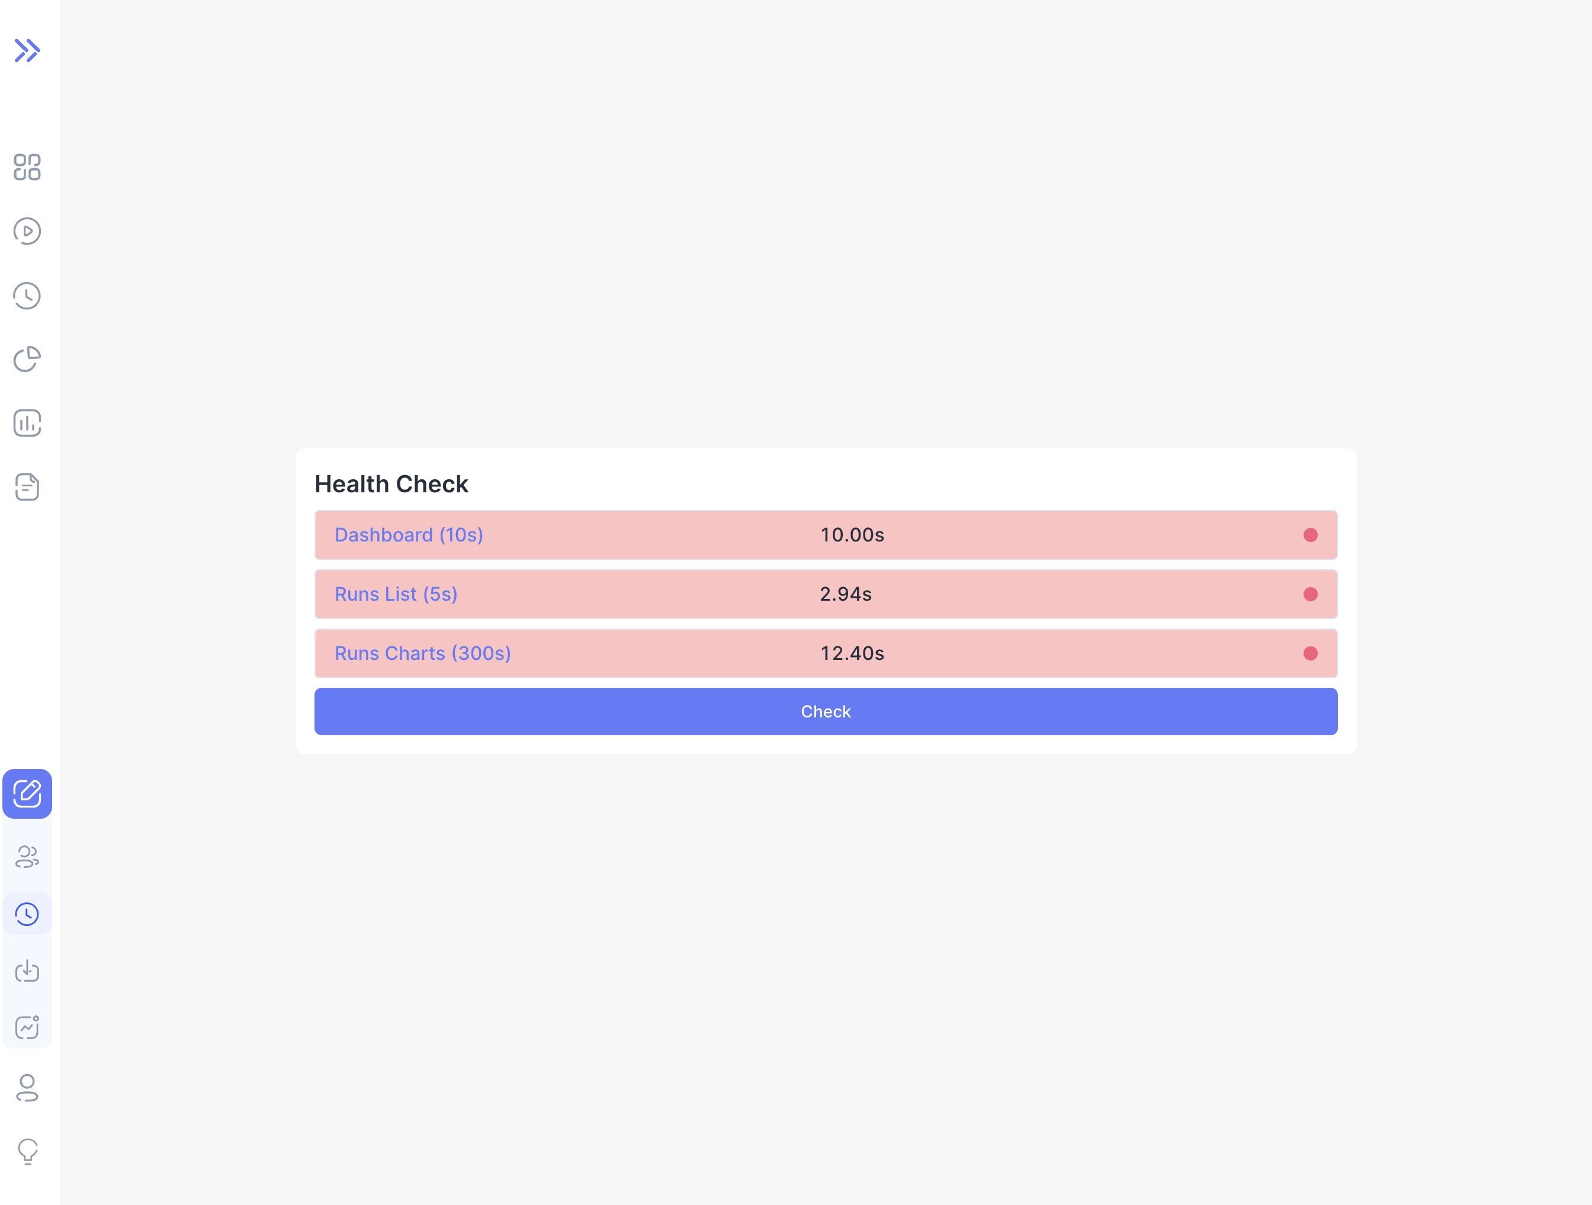Open the Runs Charts (300s) link
The image size is (1592, 1205).
pos(422,653)
